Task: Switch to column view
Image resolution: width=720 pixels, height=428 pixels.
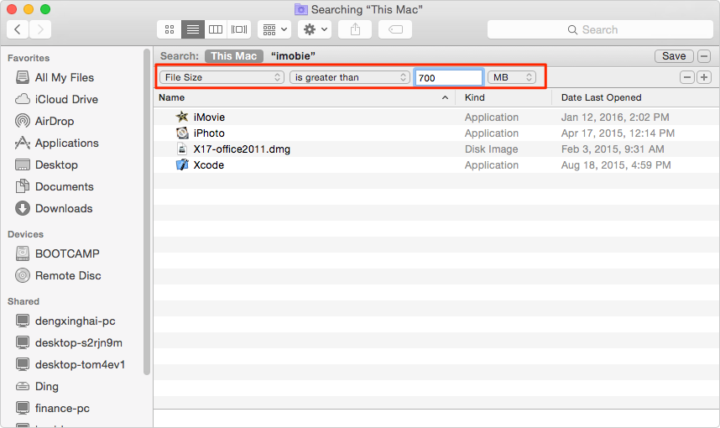Action: coord(216,30)
